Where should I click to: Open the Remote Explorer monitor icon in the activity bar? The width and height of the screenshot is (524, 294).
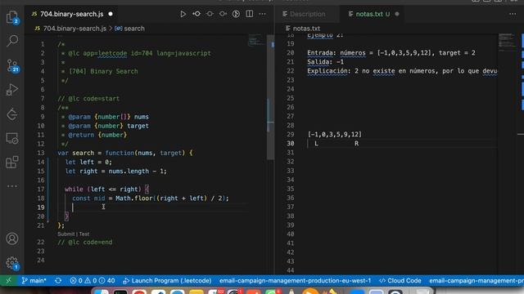click(x=12, y=138)
